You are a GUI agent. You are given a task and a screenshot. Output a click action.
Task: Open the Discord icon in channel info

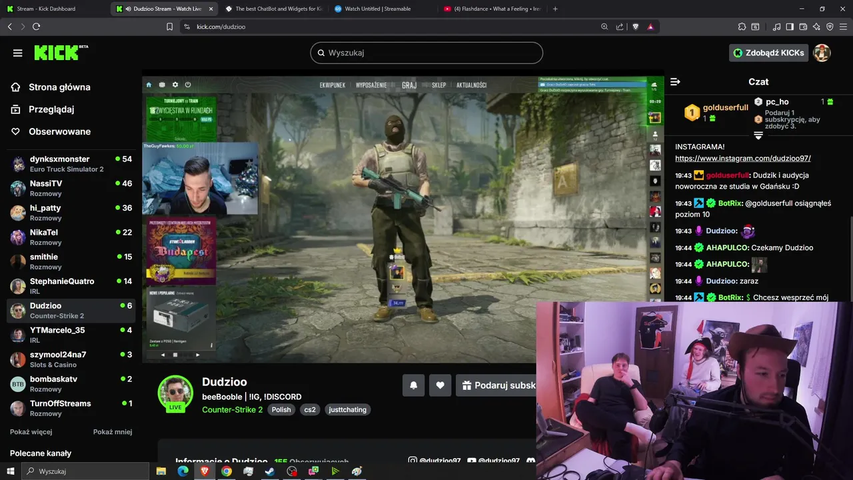point(530,461)
